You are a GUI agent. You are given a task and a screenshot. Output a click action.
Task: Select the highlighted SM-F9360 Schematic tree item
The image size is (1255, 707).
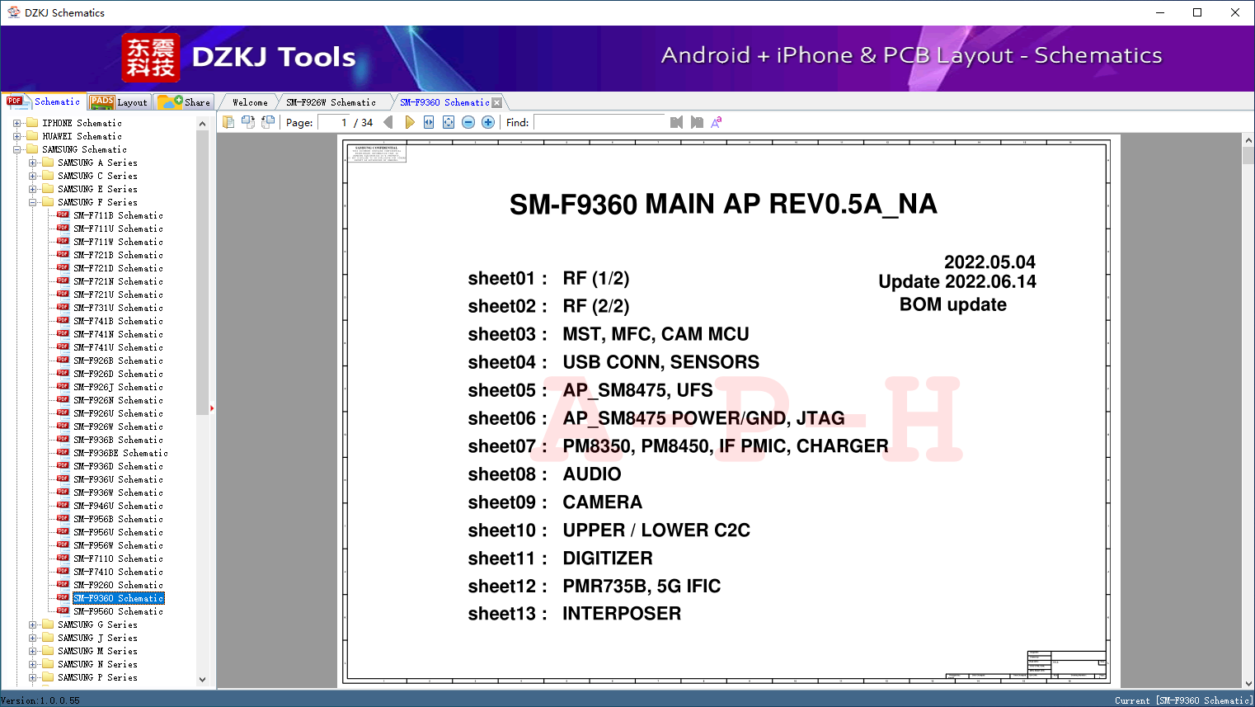[x=119, y=598]
